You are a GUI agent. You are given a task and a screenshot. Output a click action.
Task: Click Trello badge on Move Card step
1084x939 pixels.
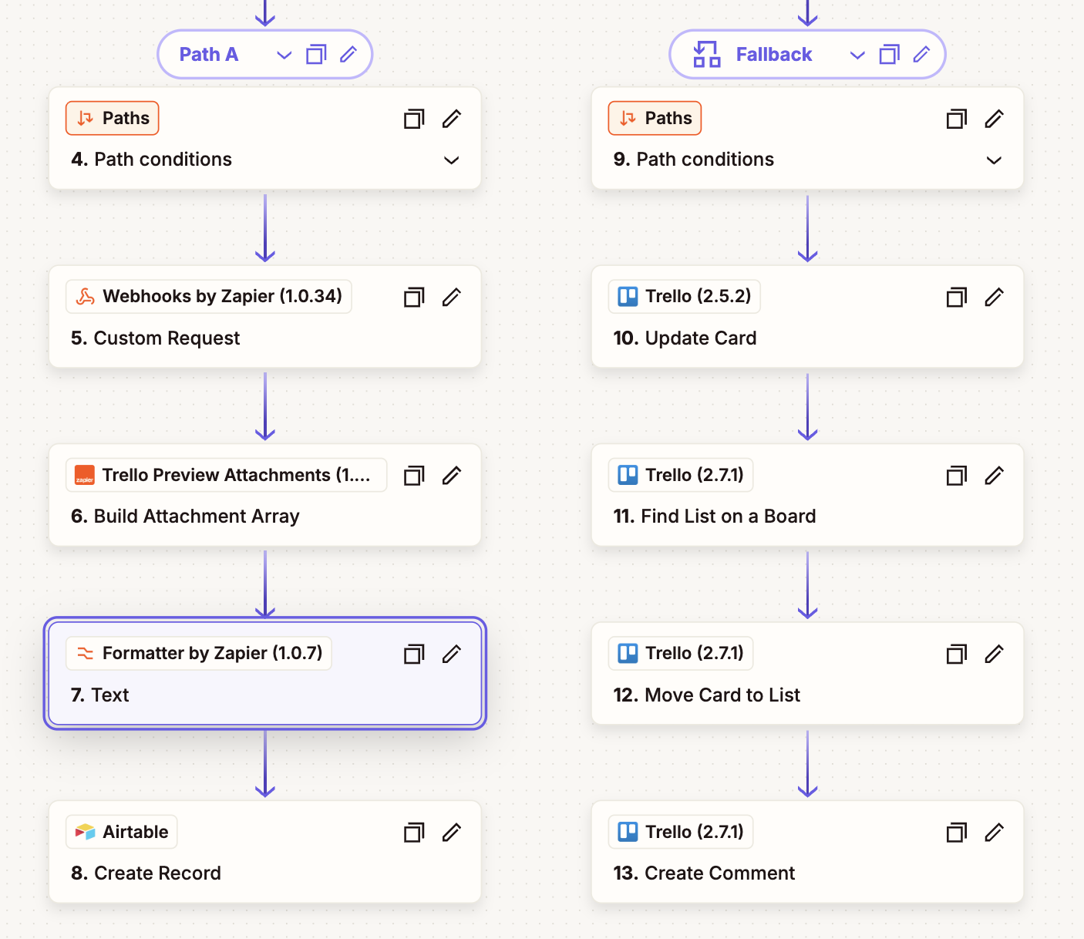click(681, 654)
